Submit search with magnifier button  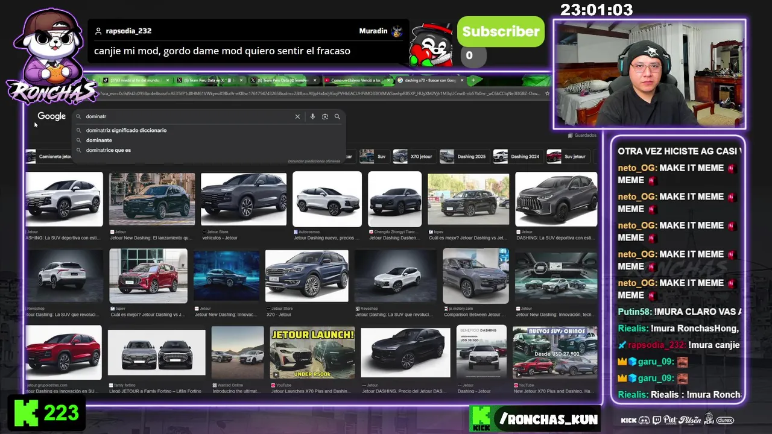pyautogui.click(x=337, y=116)
